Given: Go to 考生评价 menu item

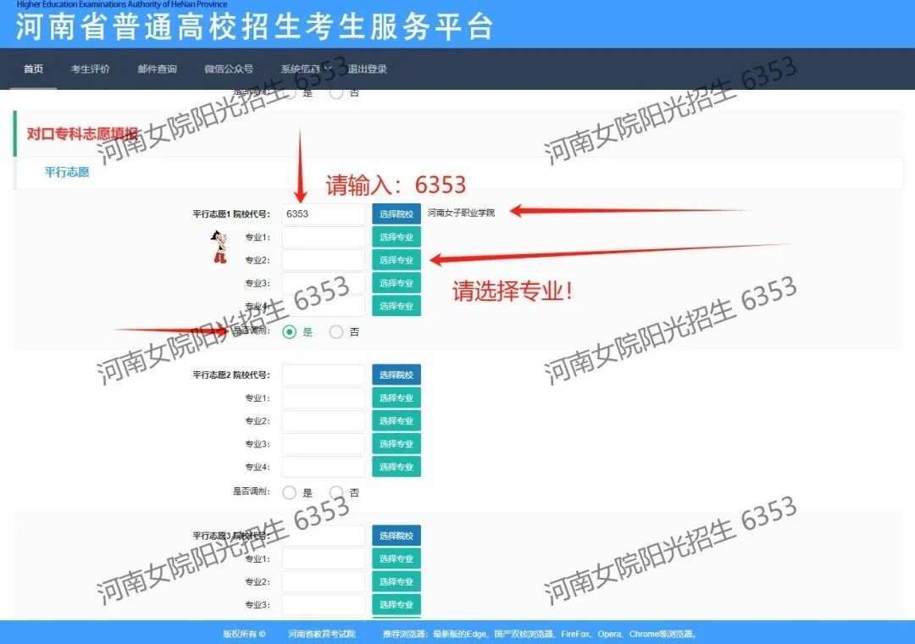Looking at the screenshot, I should click(x=90, y=69).
